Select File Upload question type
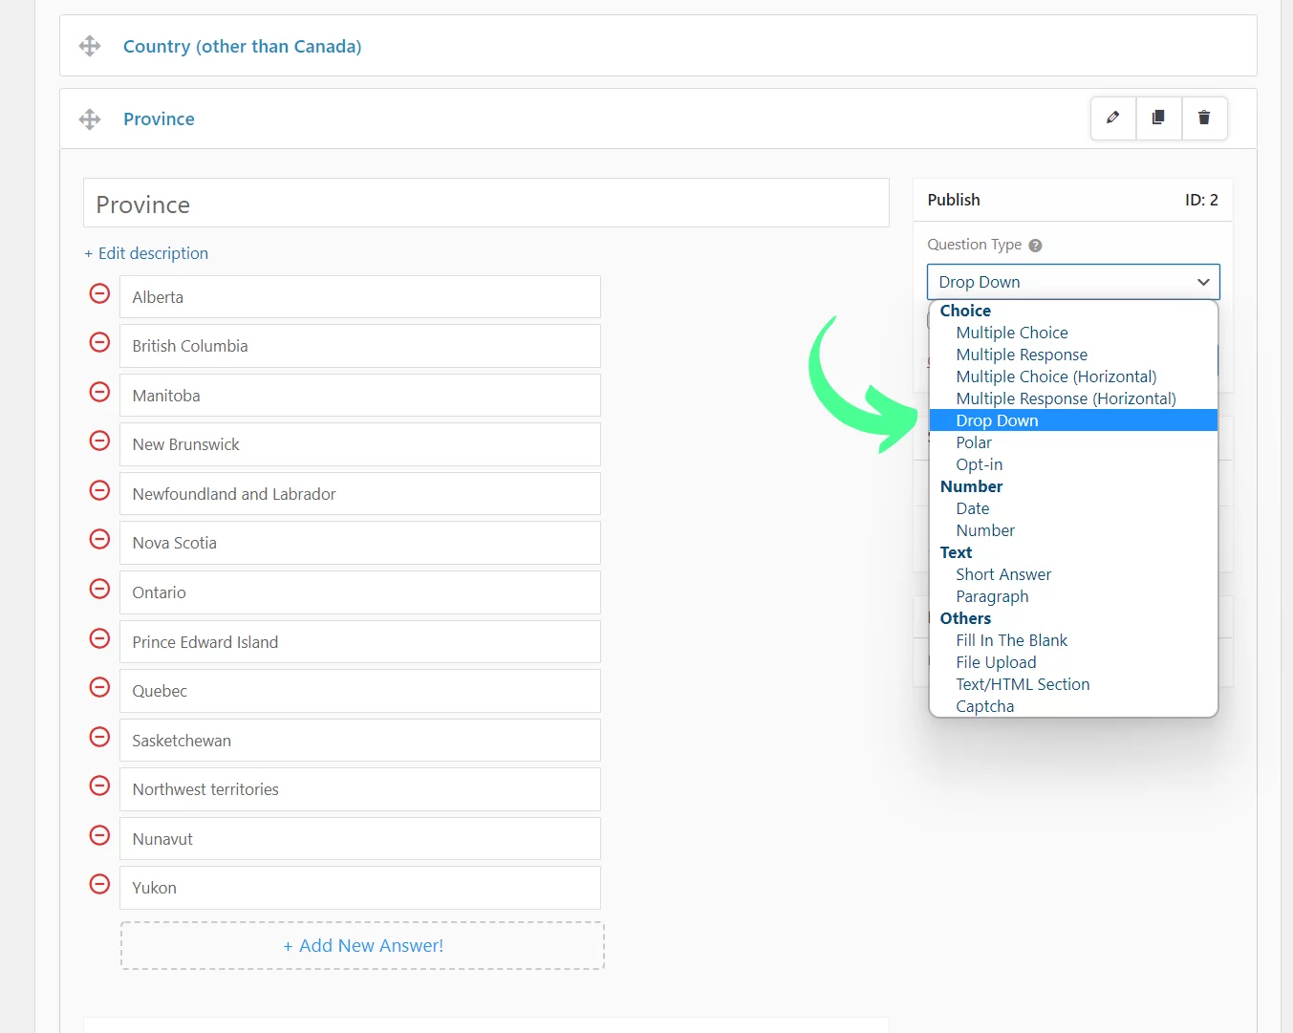The height and width of the screenshot is (1033, 1293). point(996,662)
